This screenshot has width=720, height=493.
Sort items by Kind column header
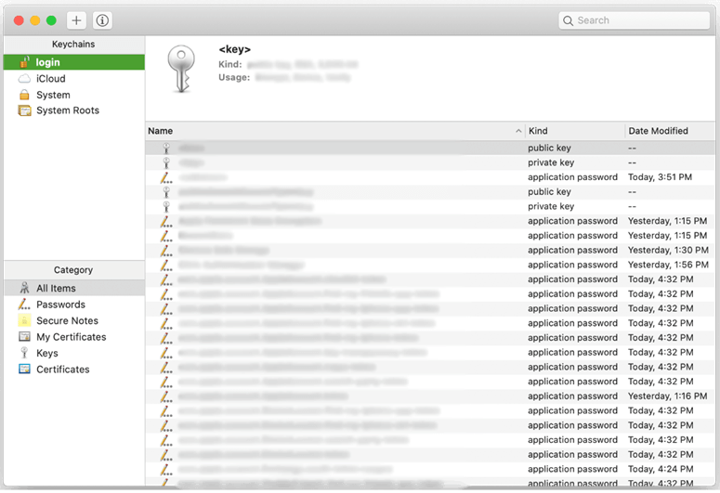[x=574, y=131]
